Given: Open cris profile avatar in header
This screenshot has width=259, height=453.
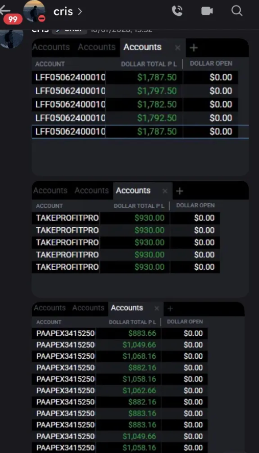Looking at the screenshot, I should point(34,11).
